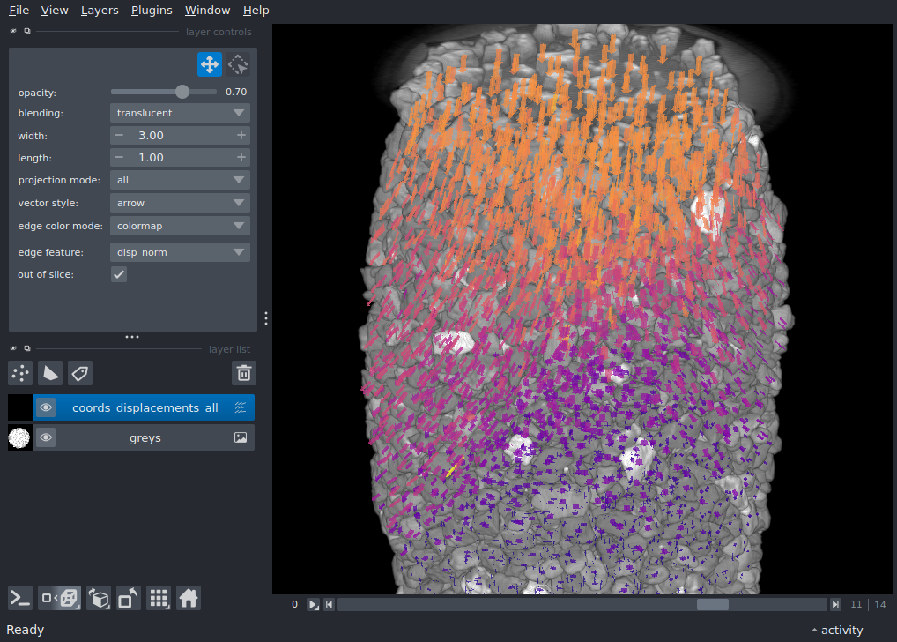
Task: Reset view with home button
Action: point(188,598)
